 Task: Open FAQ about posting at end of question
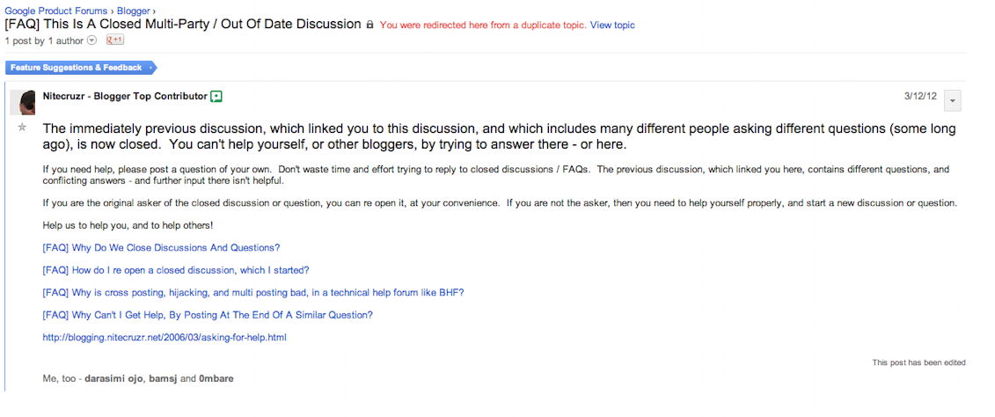(207, 315)
